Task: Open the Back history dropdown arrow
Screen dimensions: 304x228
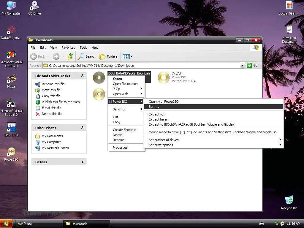Action: coord(49,56)
